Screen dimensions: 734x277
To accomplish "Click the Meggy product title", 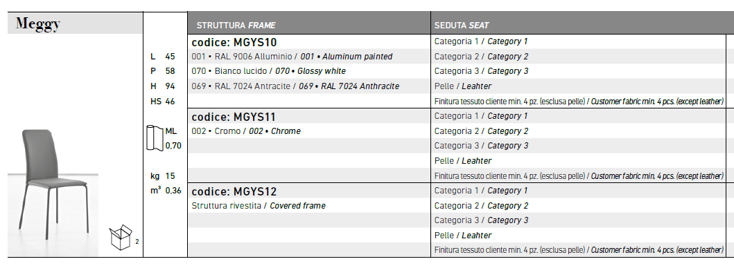I will 38,23.
